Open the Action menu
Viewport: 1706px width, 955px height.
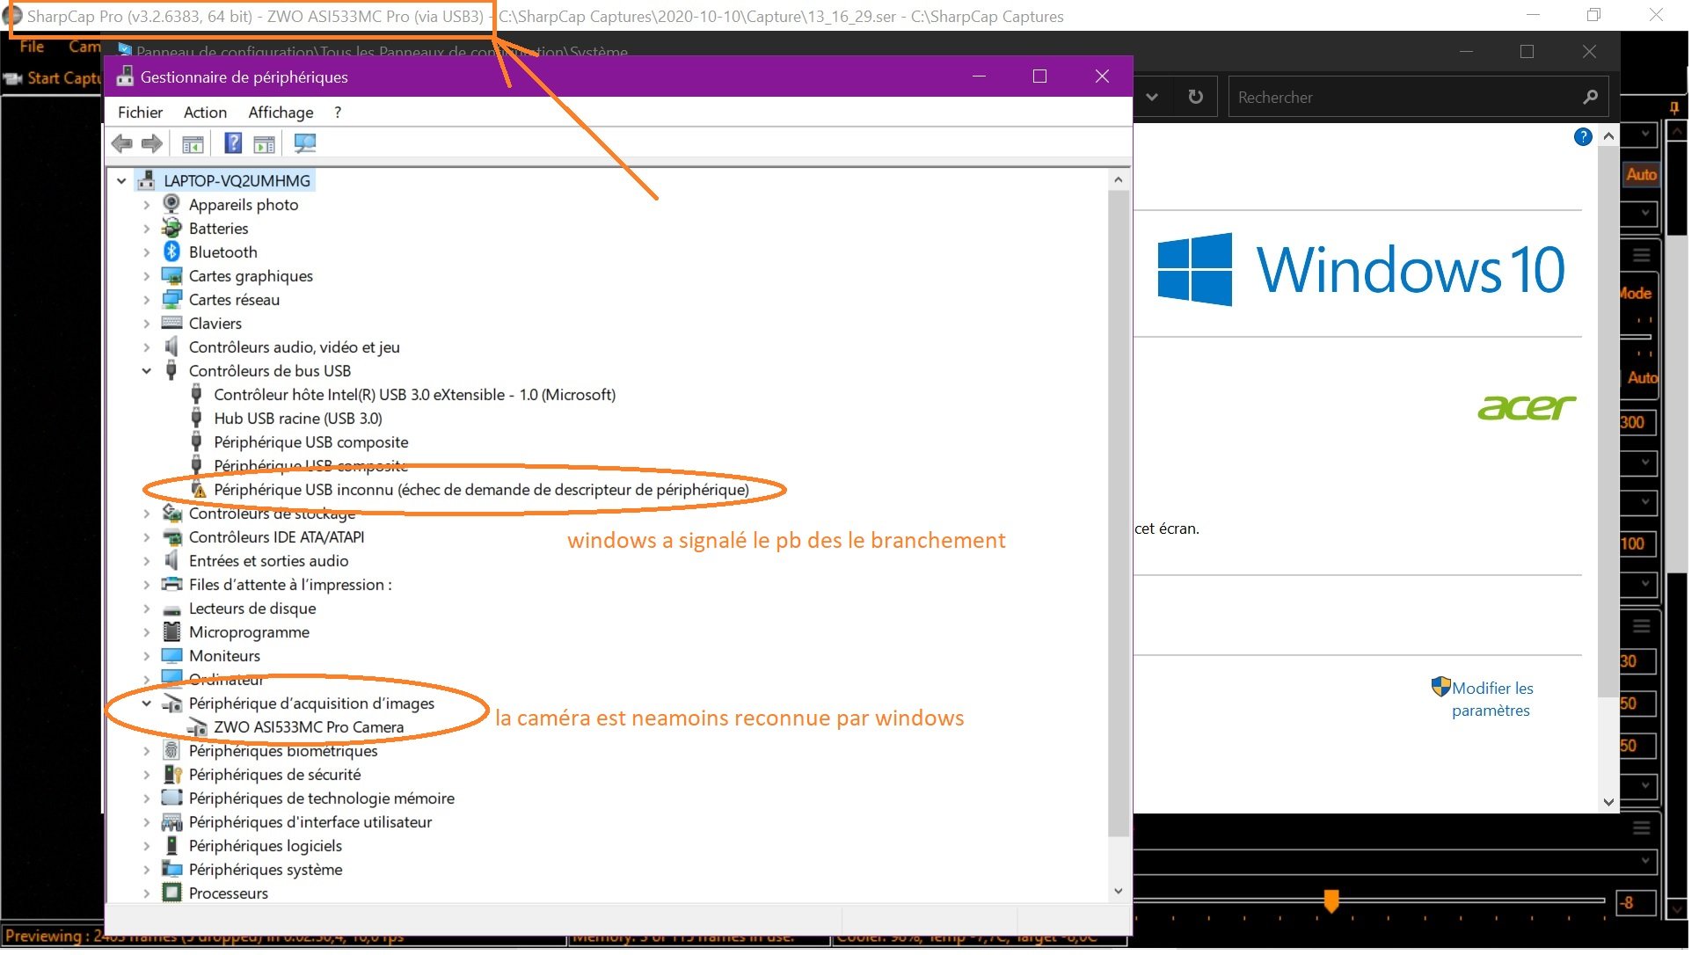205,112
